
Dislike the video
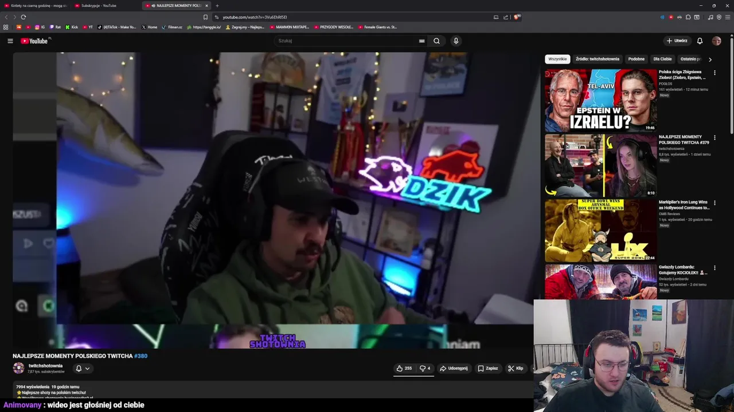425,369
